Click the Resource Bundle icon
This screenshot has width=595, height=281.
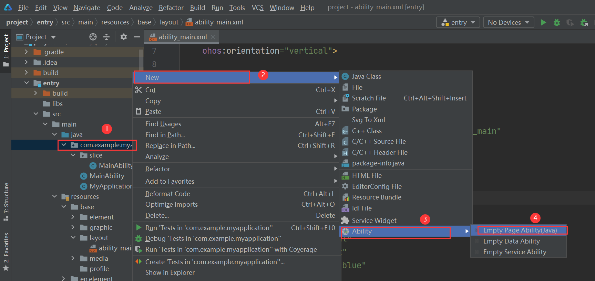(345, 197)
